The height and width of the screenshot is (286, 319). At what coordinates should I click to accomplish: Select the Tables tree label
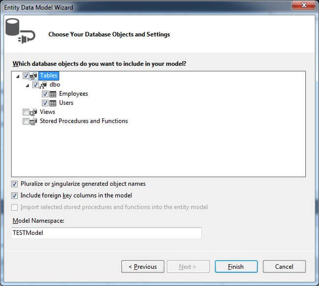point(49,75)
